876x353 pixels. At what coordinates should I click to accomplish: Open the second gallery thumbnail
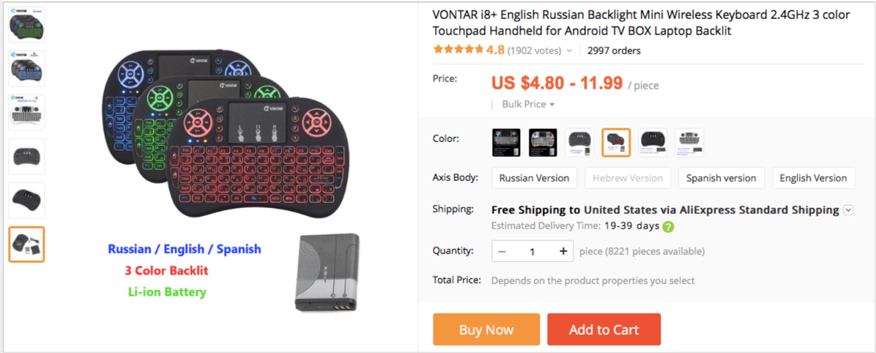pos(27,68)
